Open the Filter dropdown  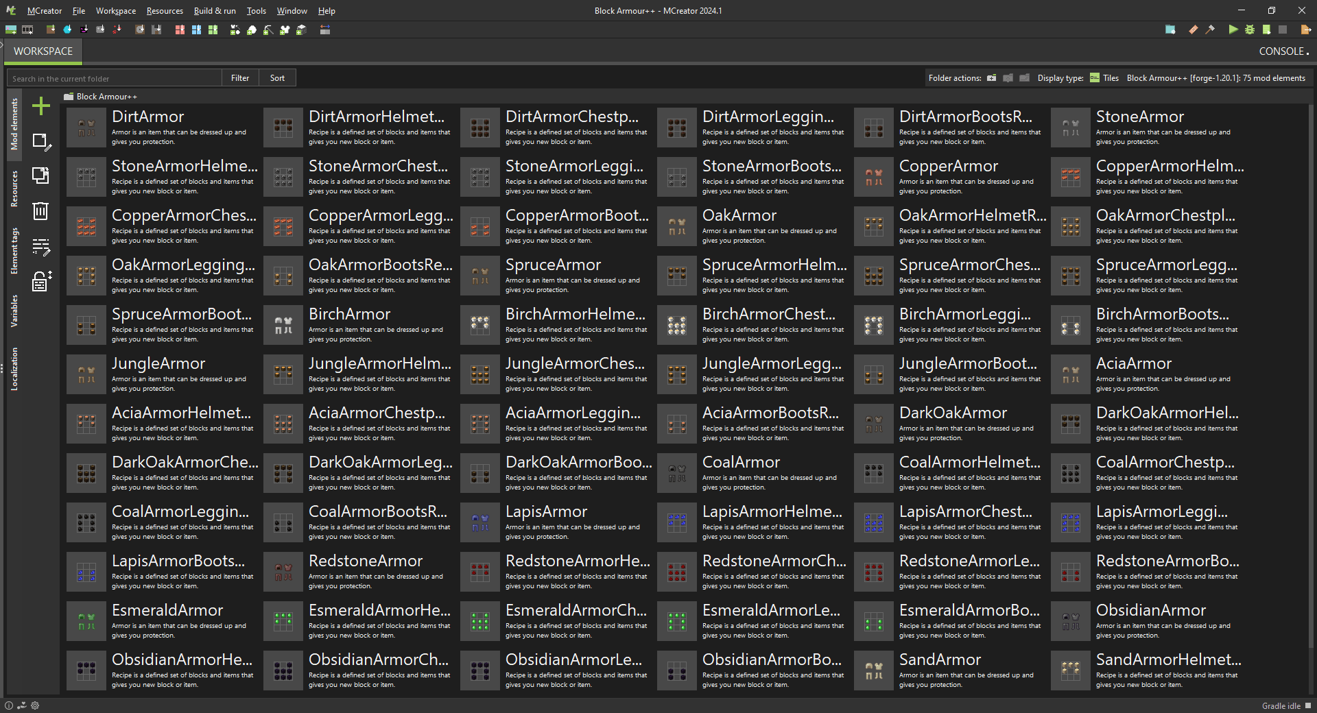tap(240, 78)
